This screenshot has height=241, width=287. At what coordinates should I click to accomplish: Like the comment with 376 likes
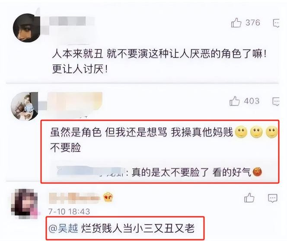(236, 23)
